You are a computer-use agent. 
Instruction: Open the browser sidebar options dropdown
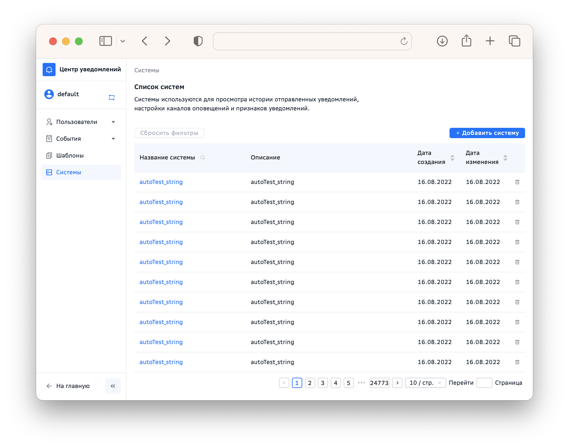[x=123, y=41]
